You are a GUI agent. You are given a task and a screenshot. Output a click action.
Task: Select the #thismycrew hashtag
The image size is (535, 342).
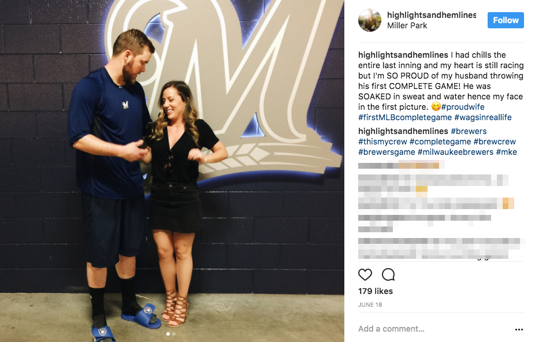pos(382,142)
